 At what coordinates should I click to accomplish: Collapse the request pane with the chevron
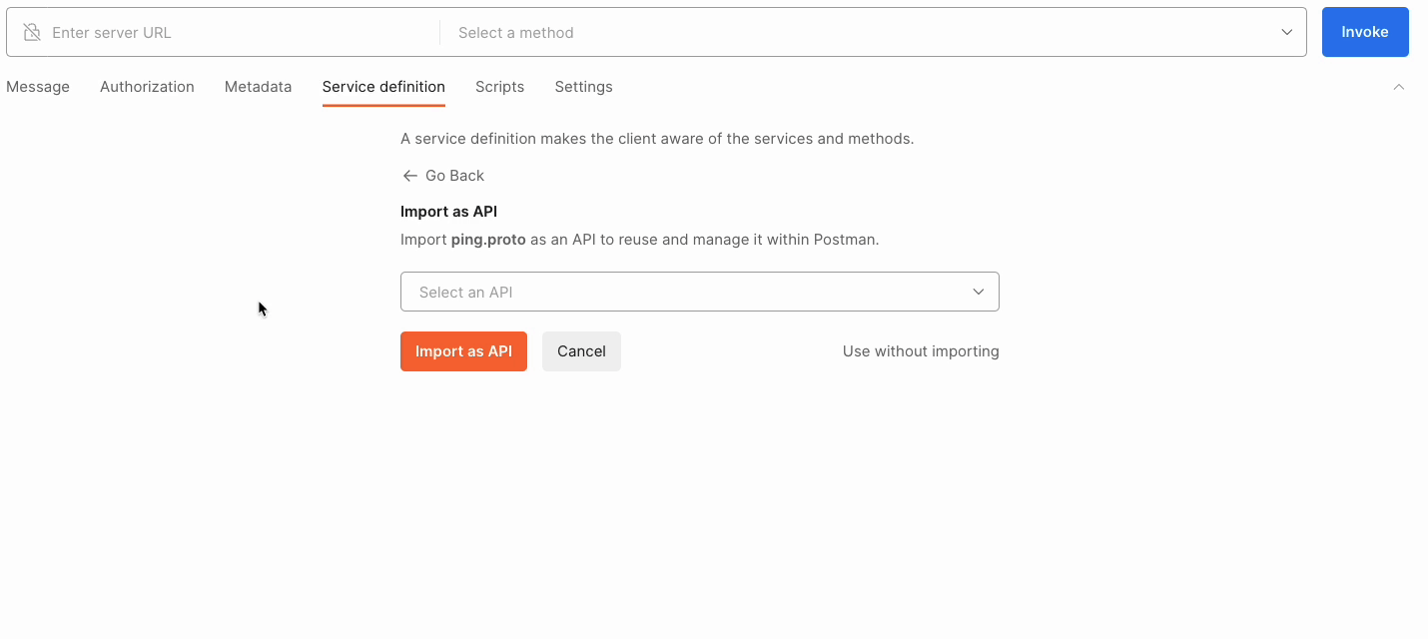tap(1398, 87)
